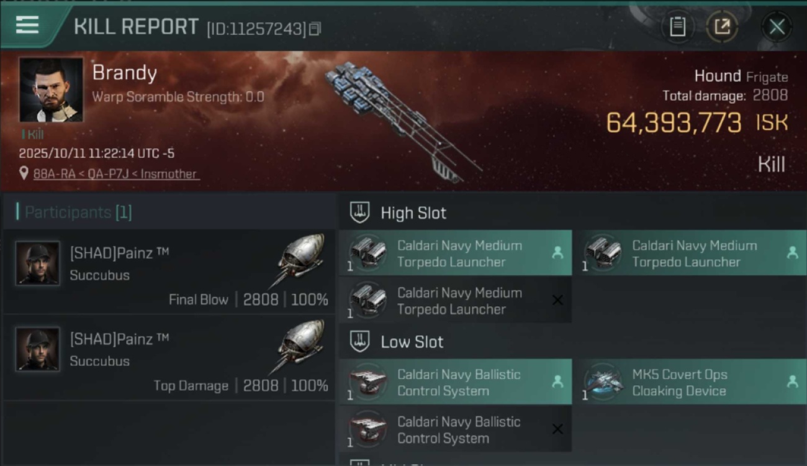Screen dimensions: 807x466
Task: Open the Top Damage Painz portrait
Action: coord(38,349)
